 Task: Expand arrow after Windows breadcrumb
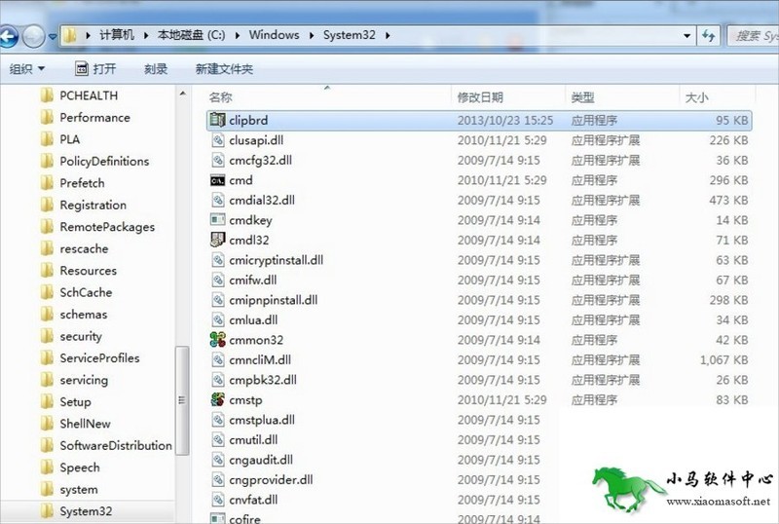click(x=312, y=35)
